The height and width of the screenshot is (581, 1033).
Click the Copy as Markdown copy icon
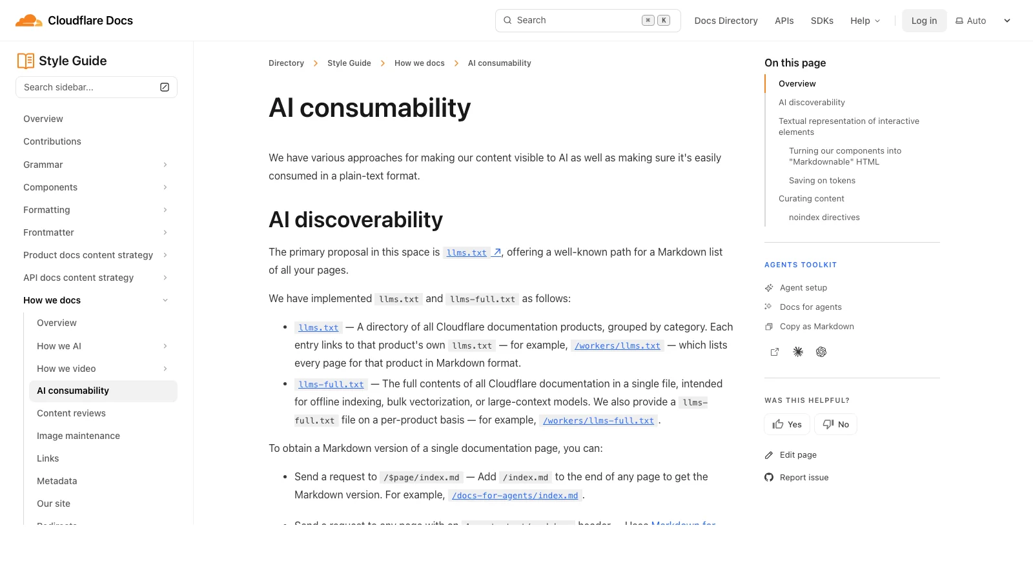pyautogui.click(x=769, y=327)
